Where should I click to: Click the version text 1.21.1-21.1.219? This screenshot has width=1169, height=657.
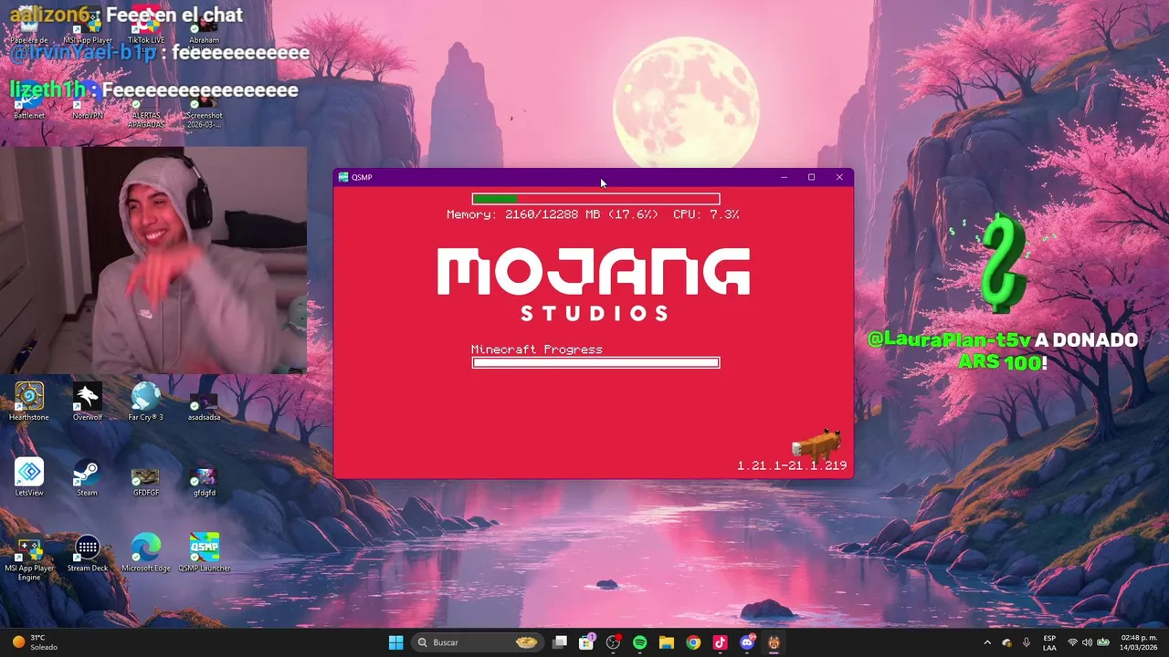pos(793,465)
